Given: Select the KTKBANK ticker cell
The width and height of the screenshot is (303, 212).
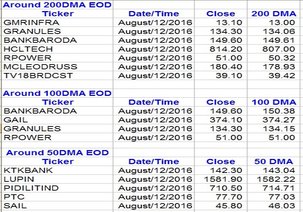Looking at the screenshot, I should pyautogui.click(x=28, y=170).
